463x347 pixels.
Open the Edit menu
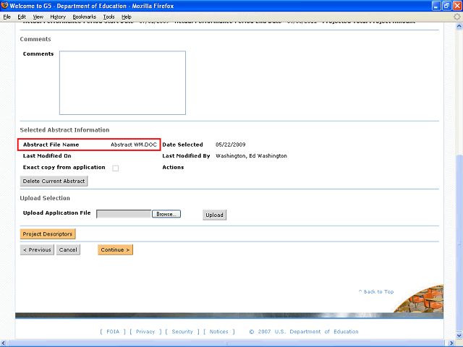tap(22, 17)
